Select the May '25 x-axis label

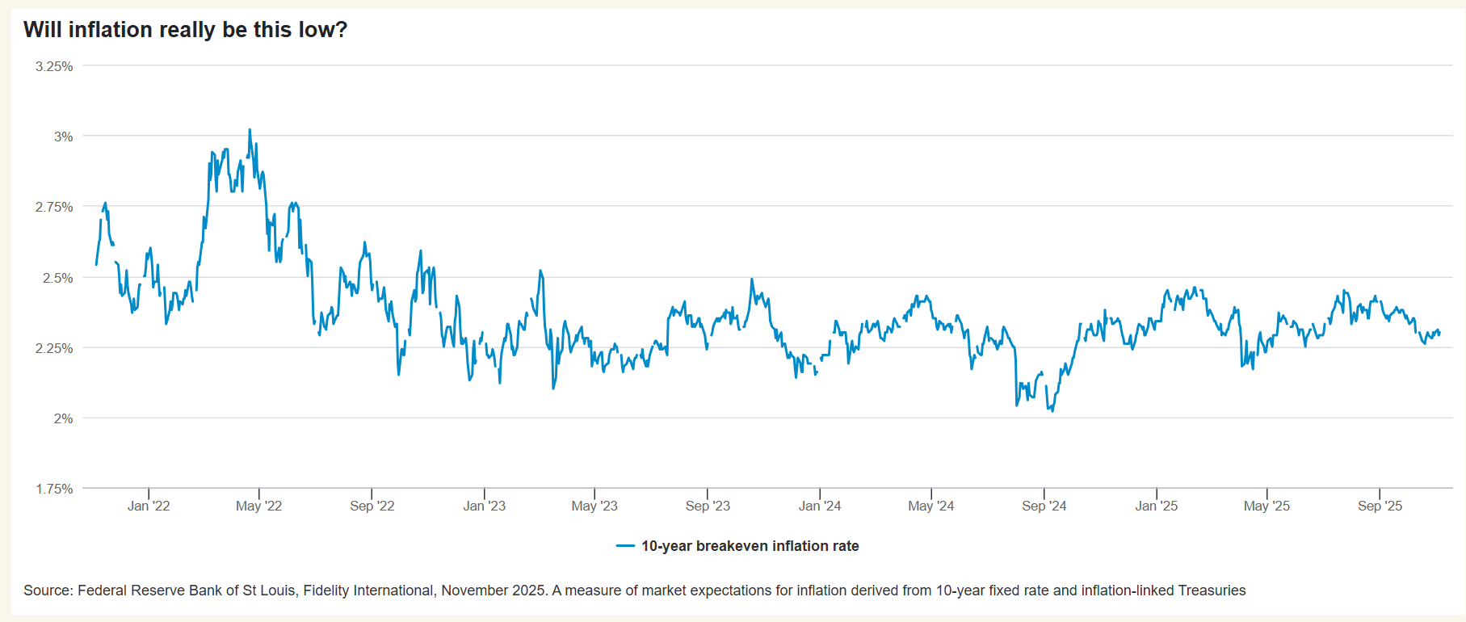click(x=1267, y=506)
